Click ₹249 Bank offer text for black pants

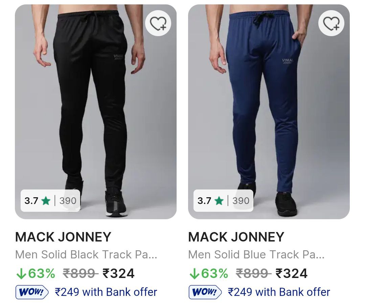[x=106, y=292]
